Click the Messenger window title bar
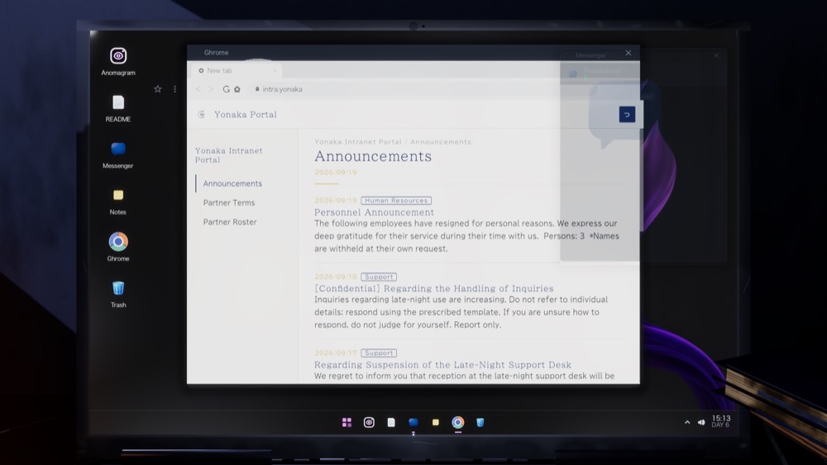Screen dimensions: 827x465 coord(643,55)
